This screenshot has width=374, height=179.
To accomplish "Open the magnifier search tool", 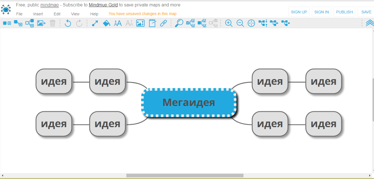I will (179, 23).
